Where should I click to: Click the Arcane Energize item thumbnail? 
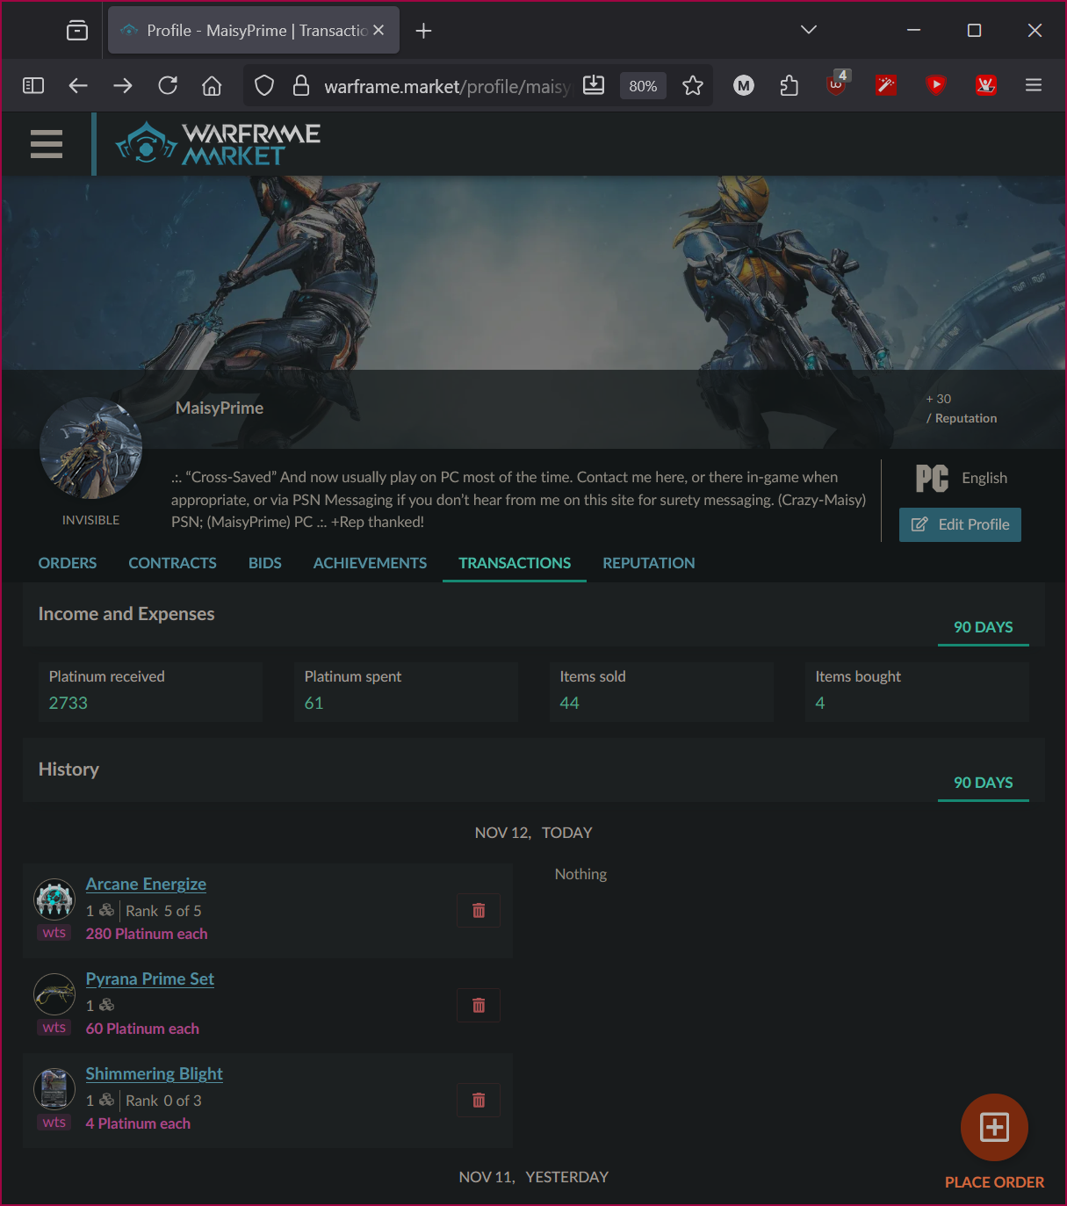click(x=54, y=899)
